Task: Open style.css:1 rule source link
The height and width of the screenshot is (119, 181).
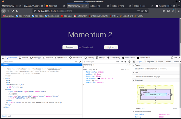Action: pyautogui.click(x=126, y=69)
